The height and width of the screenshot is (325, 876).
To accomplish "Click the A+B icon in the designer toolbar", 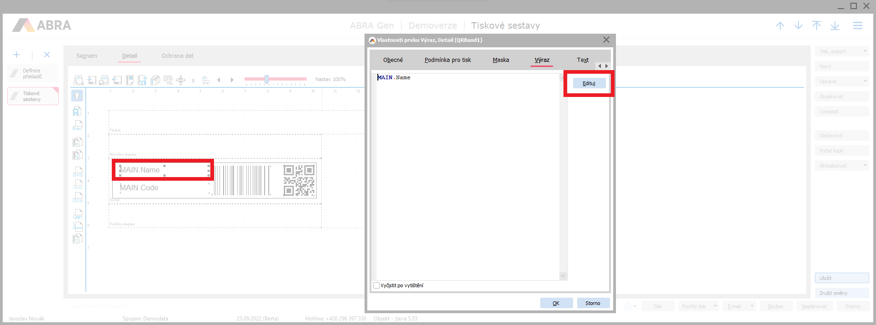I will 206,80.
